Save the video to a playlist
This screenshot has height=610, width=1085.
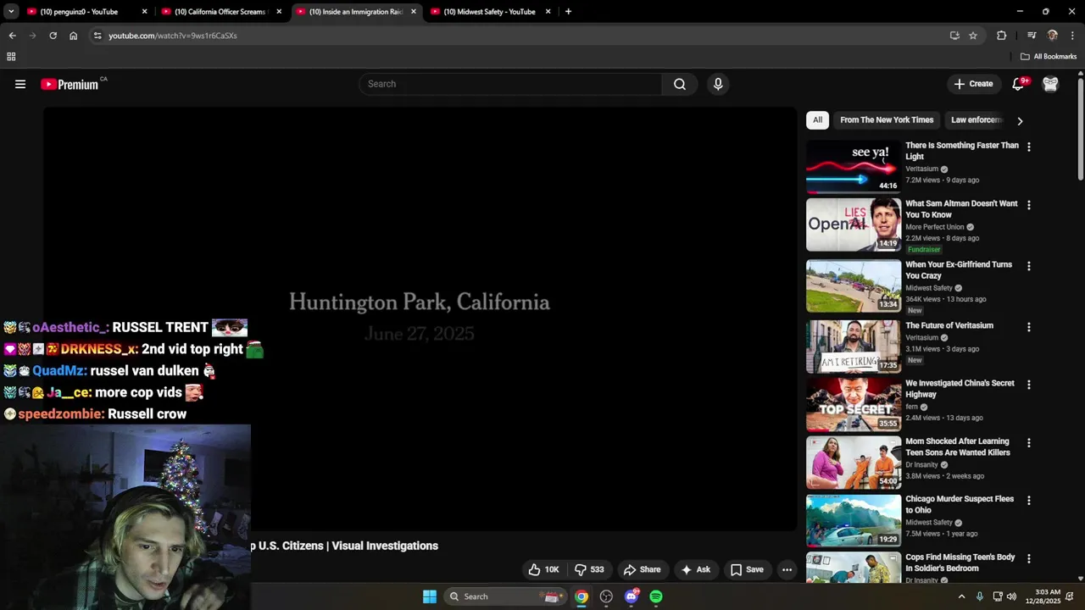747,569
